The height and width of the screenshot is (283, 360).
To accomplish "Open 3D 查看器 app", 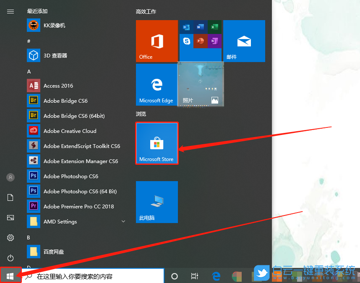I will coord(55,55).
